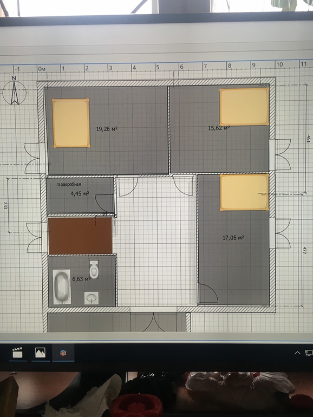The width and height of the screenshot is (313, 417).
Task: Open the Photos app in the taskbar
Action: click(40, 353)
